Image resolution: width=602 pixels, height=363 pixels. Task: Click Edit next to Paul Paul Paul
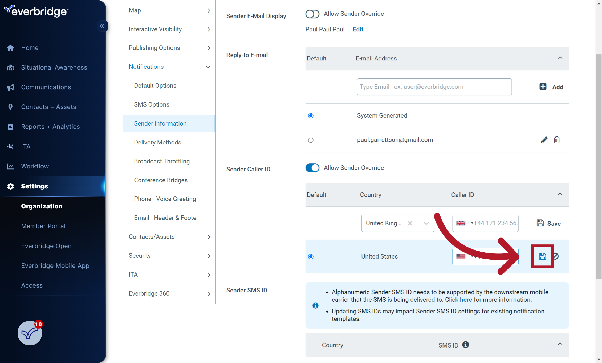[x=358, y=30]
